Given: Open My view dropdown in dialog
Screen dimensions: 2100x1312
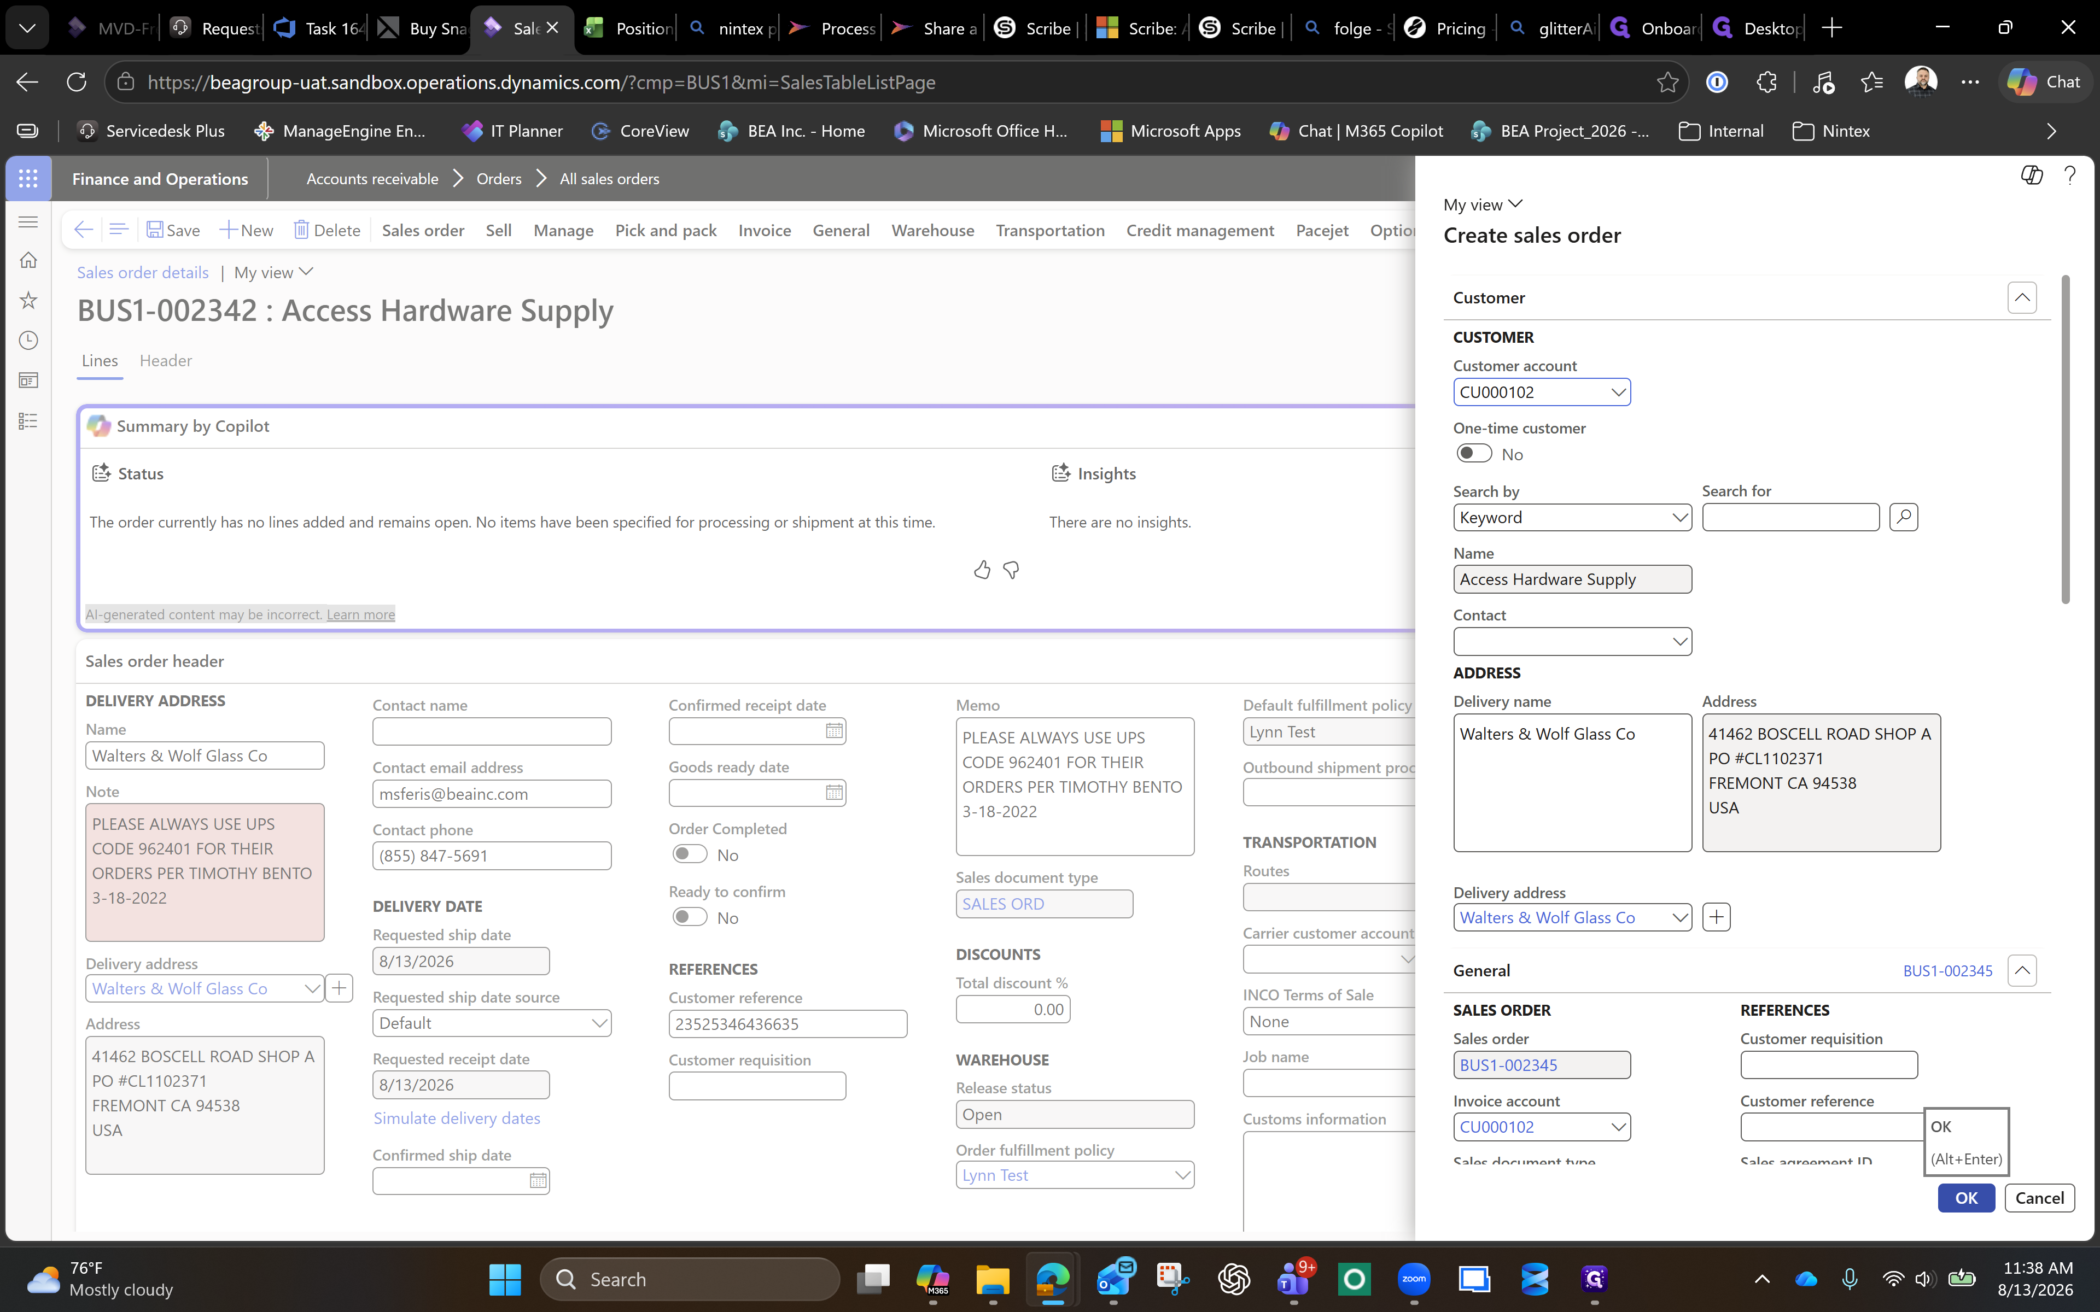Looking at the screenshot, I should 1483,205.
